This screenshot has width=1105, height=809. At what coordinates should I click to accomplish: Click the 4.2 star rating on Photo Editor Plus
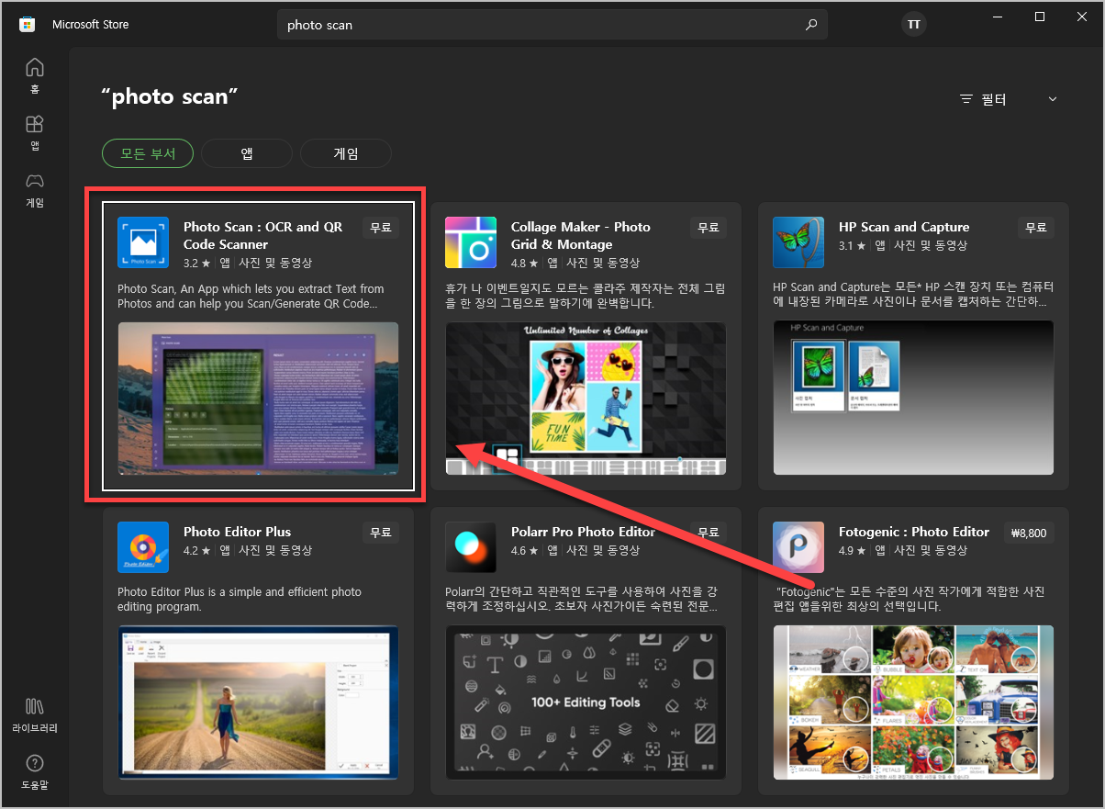point(196,551)
